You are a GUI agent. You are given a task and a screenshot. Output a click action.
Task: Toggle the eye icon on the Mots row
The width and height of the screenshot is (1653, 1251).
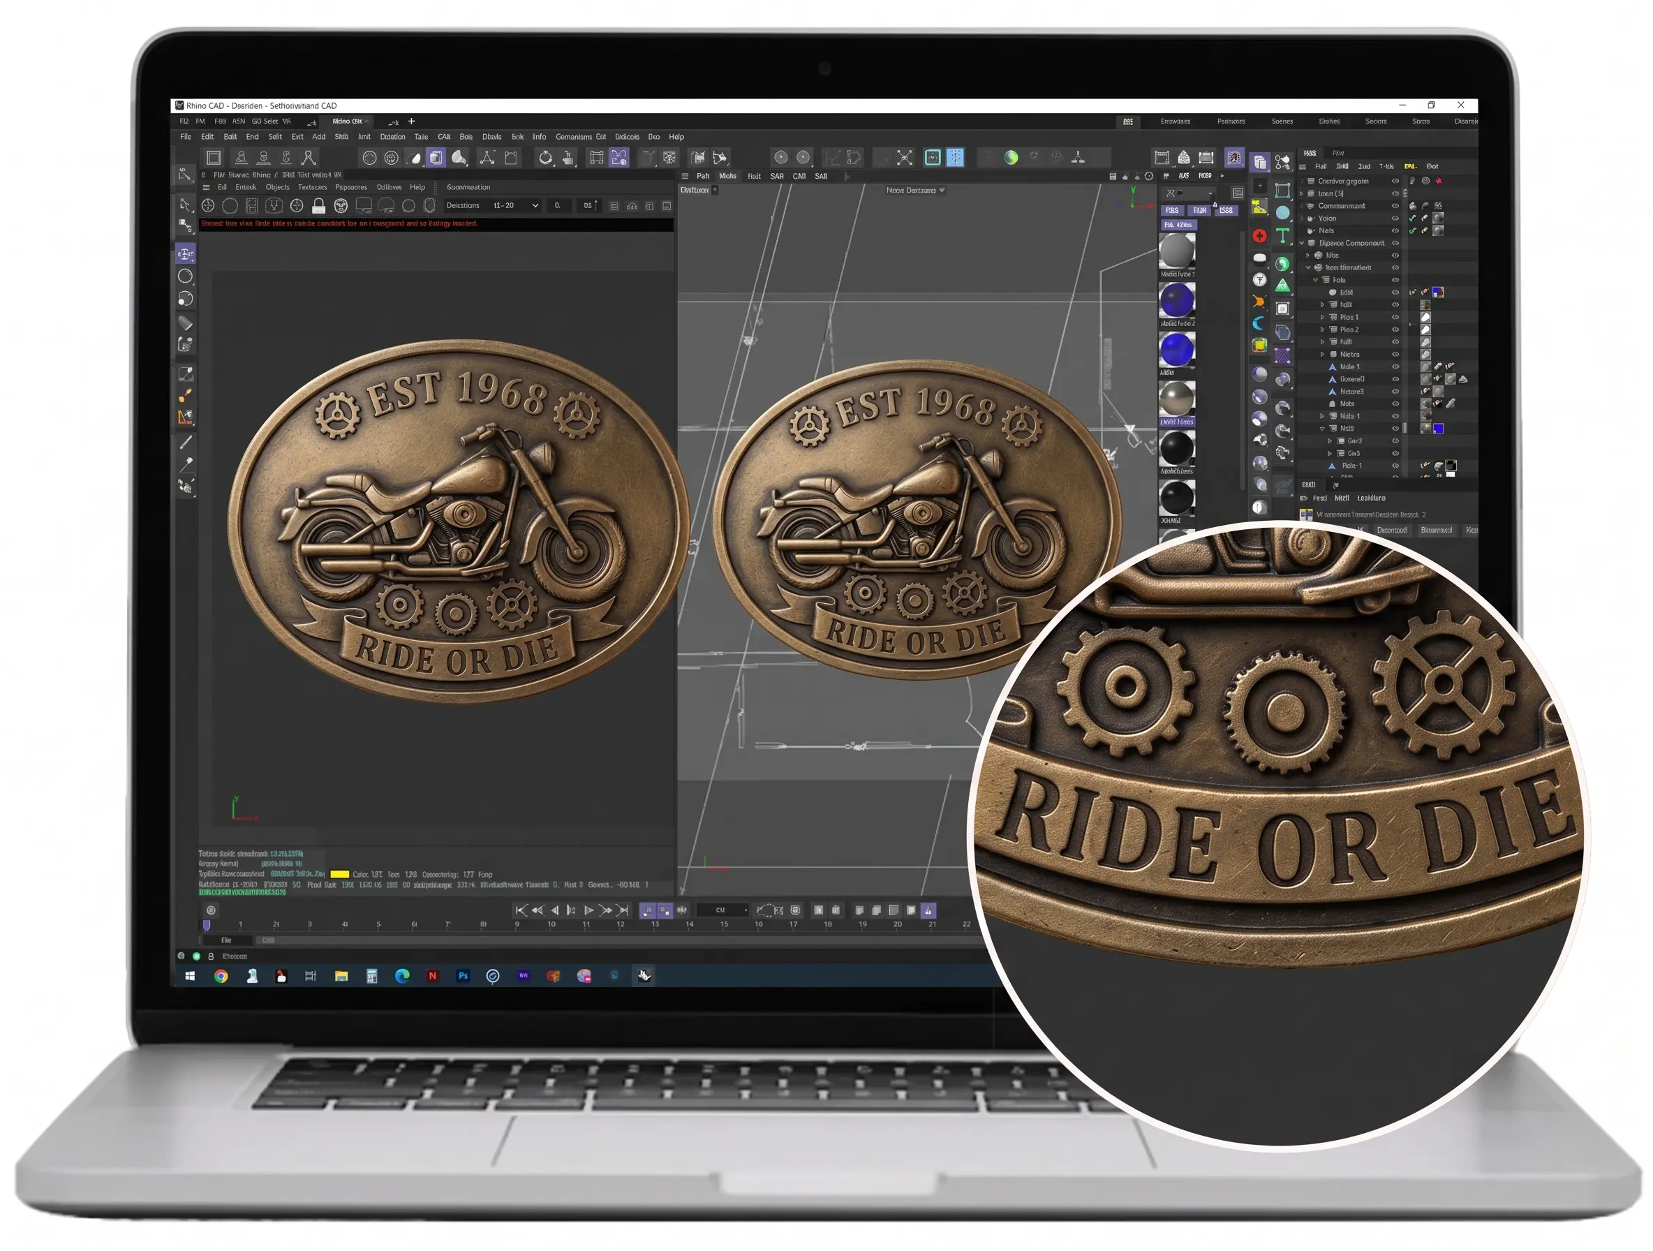tap(1395, 404)
